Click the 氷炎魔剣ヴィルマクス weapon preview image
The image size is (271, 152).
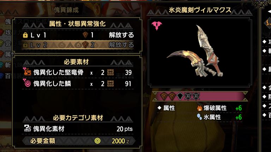click(200, 52)
